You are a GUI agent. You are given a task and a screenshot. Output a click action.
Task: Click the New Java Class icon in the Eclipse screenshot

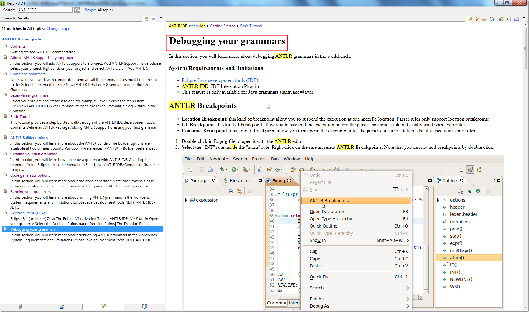278,169
